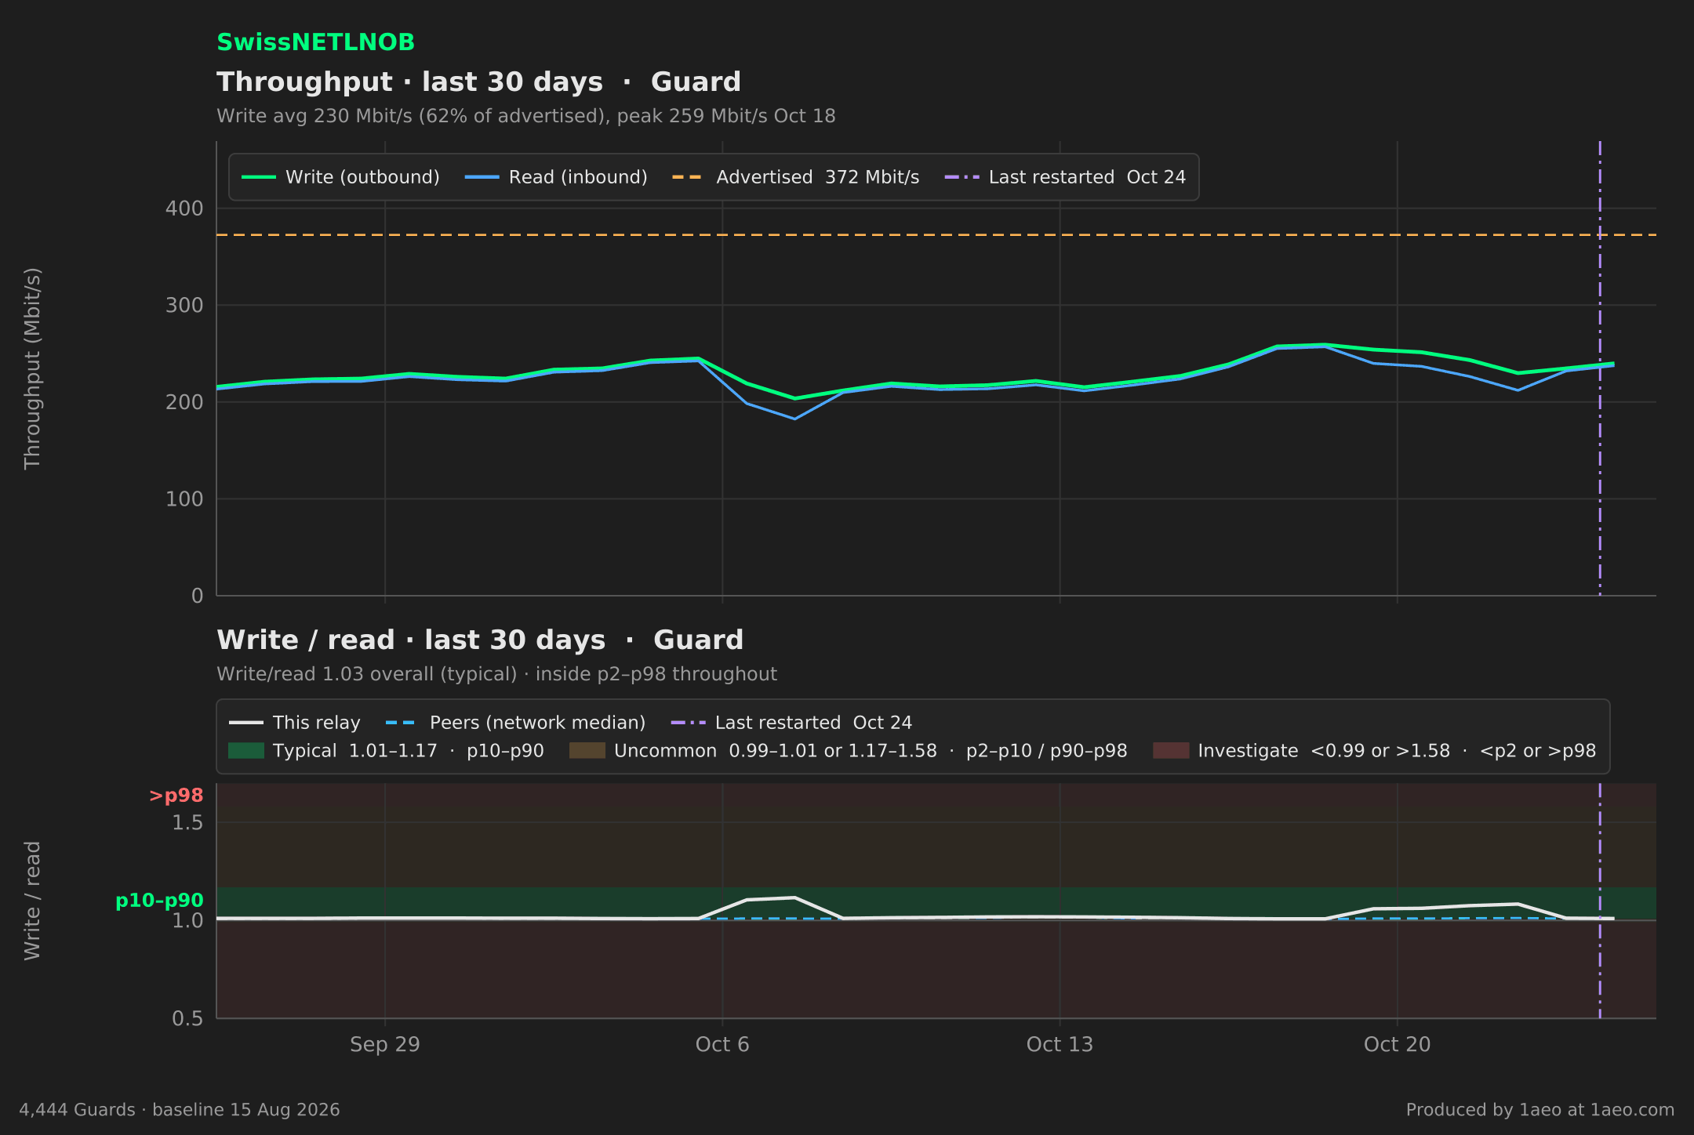Screen dimensions: 1694x1135
Task: Select the 'Write avg 230 Mbit/s' subtitle text
Action: (526, 116)
